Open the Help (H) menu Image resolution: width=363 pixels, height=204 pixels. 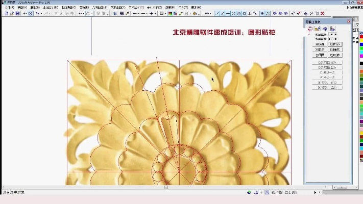coord(196,8)
